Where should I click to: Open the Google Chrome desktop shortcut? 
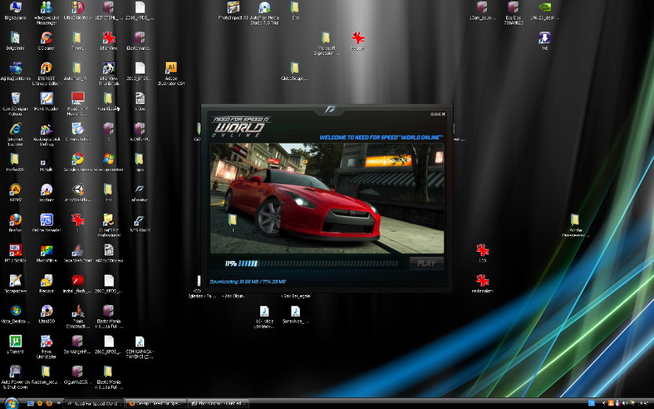click(78, 162)
